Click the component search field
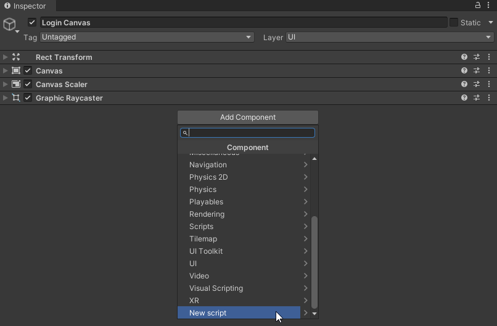Viewport: 497px width, 326px height. pos(250,133)
